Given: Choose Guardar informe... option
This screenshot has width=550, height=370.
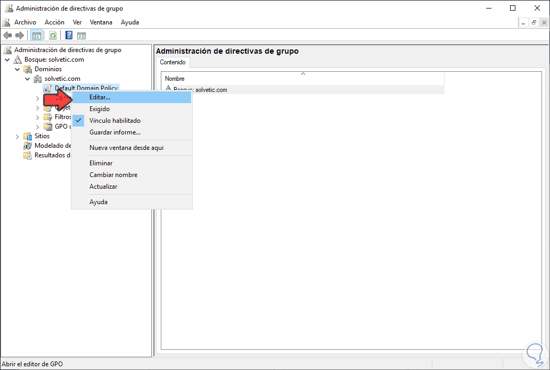Looking at the screenshot, I should pos(132,132).
